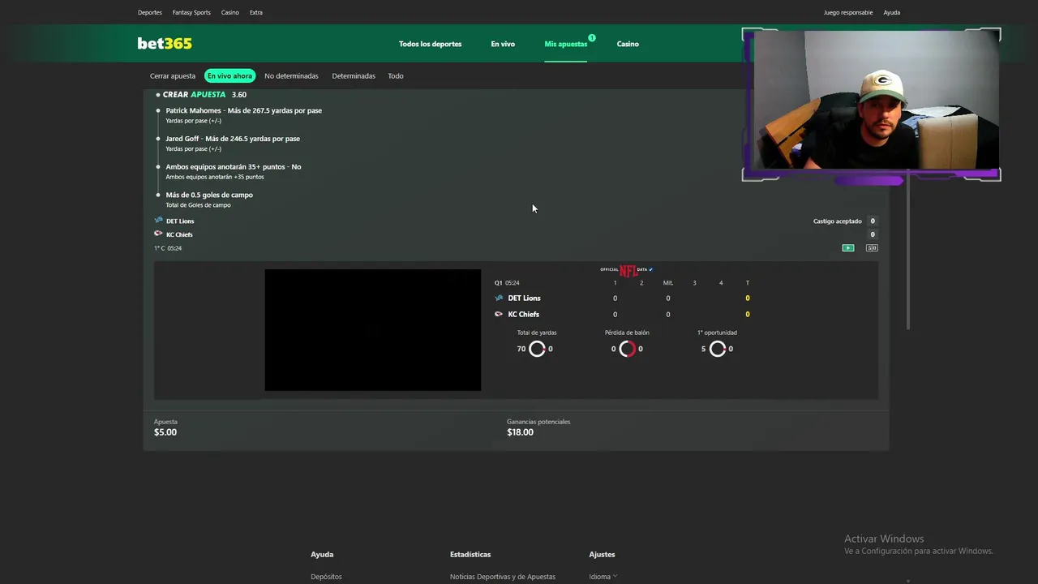Go to En vivo section

click(503, 44)
